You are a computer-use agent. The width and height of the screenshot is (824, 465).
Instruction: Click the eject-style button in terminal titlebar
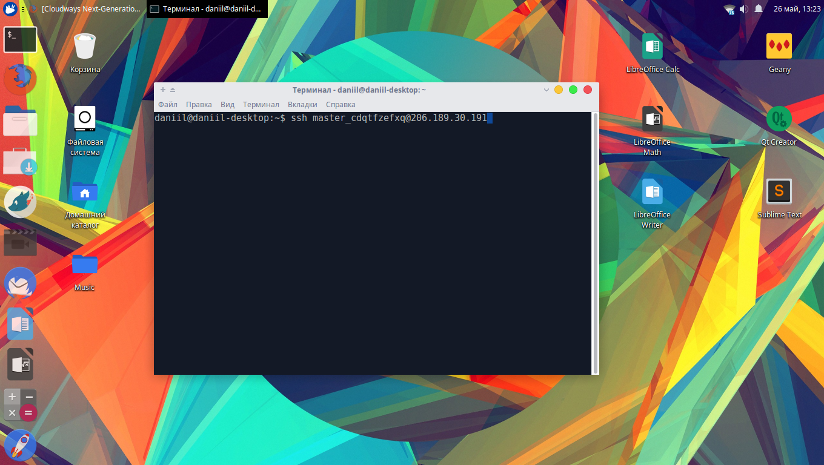click(x=172, y=90)
